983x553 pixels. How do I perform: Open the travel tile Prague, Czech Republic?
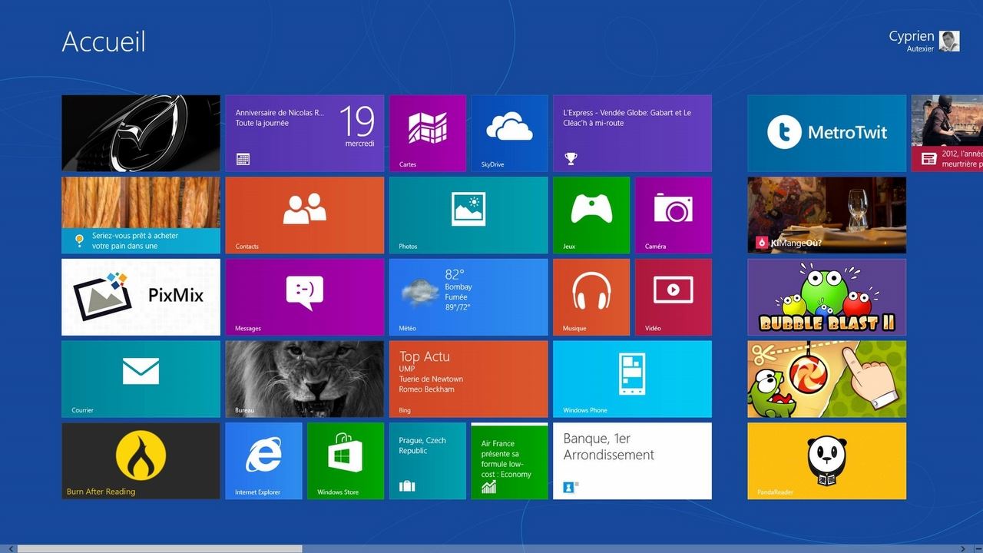click(427, 461)
